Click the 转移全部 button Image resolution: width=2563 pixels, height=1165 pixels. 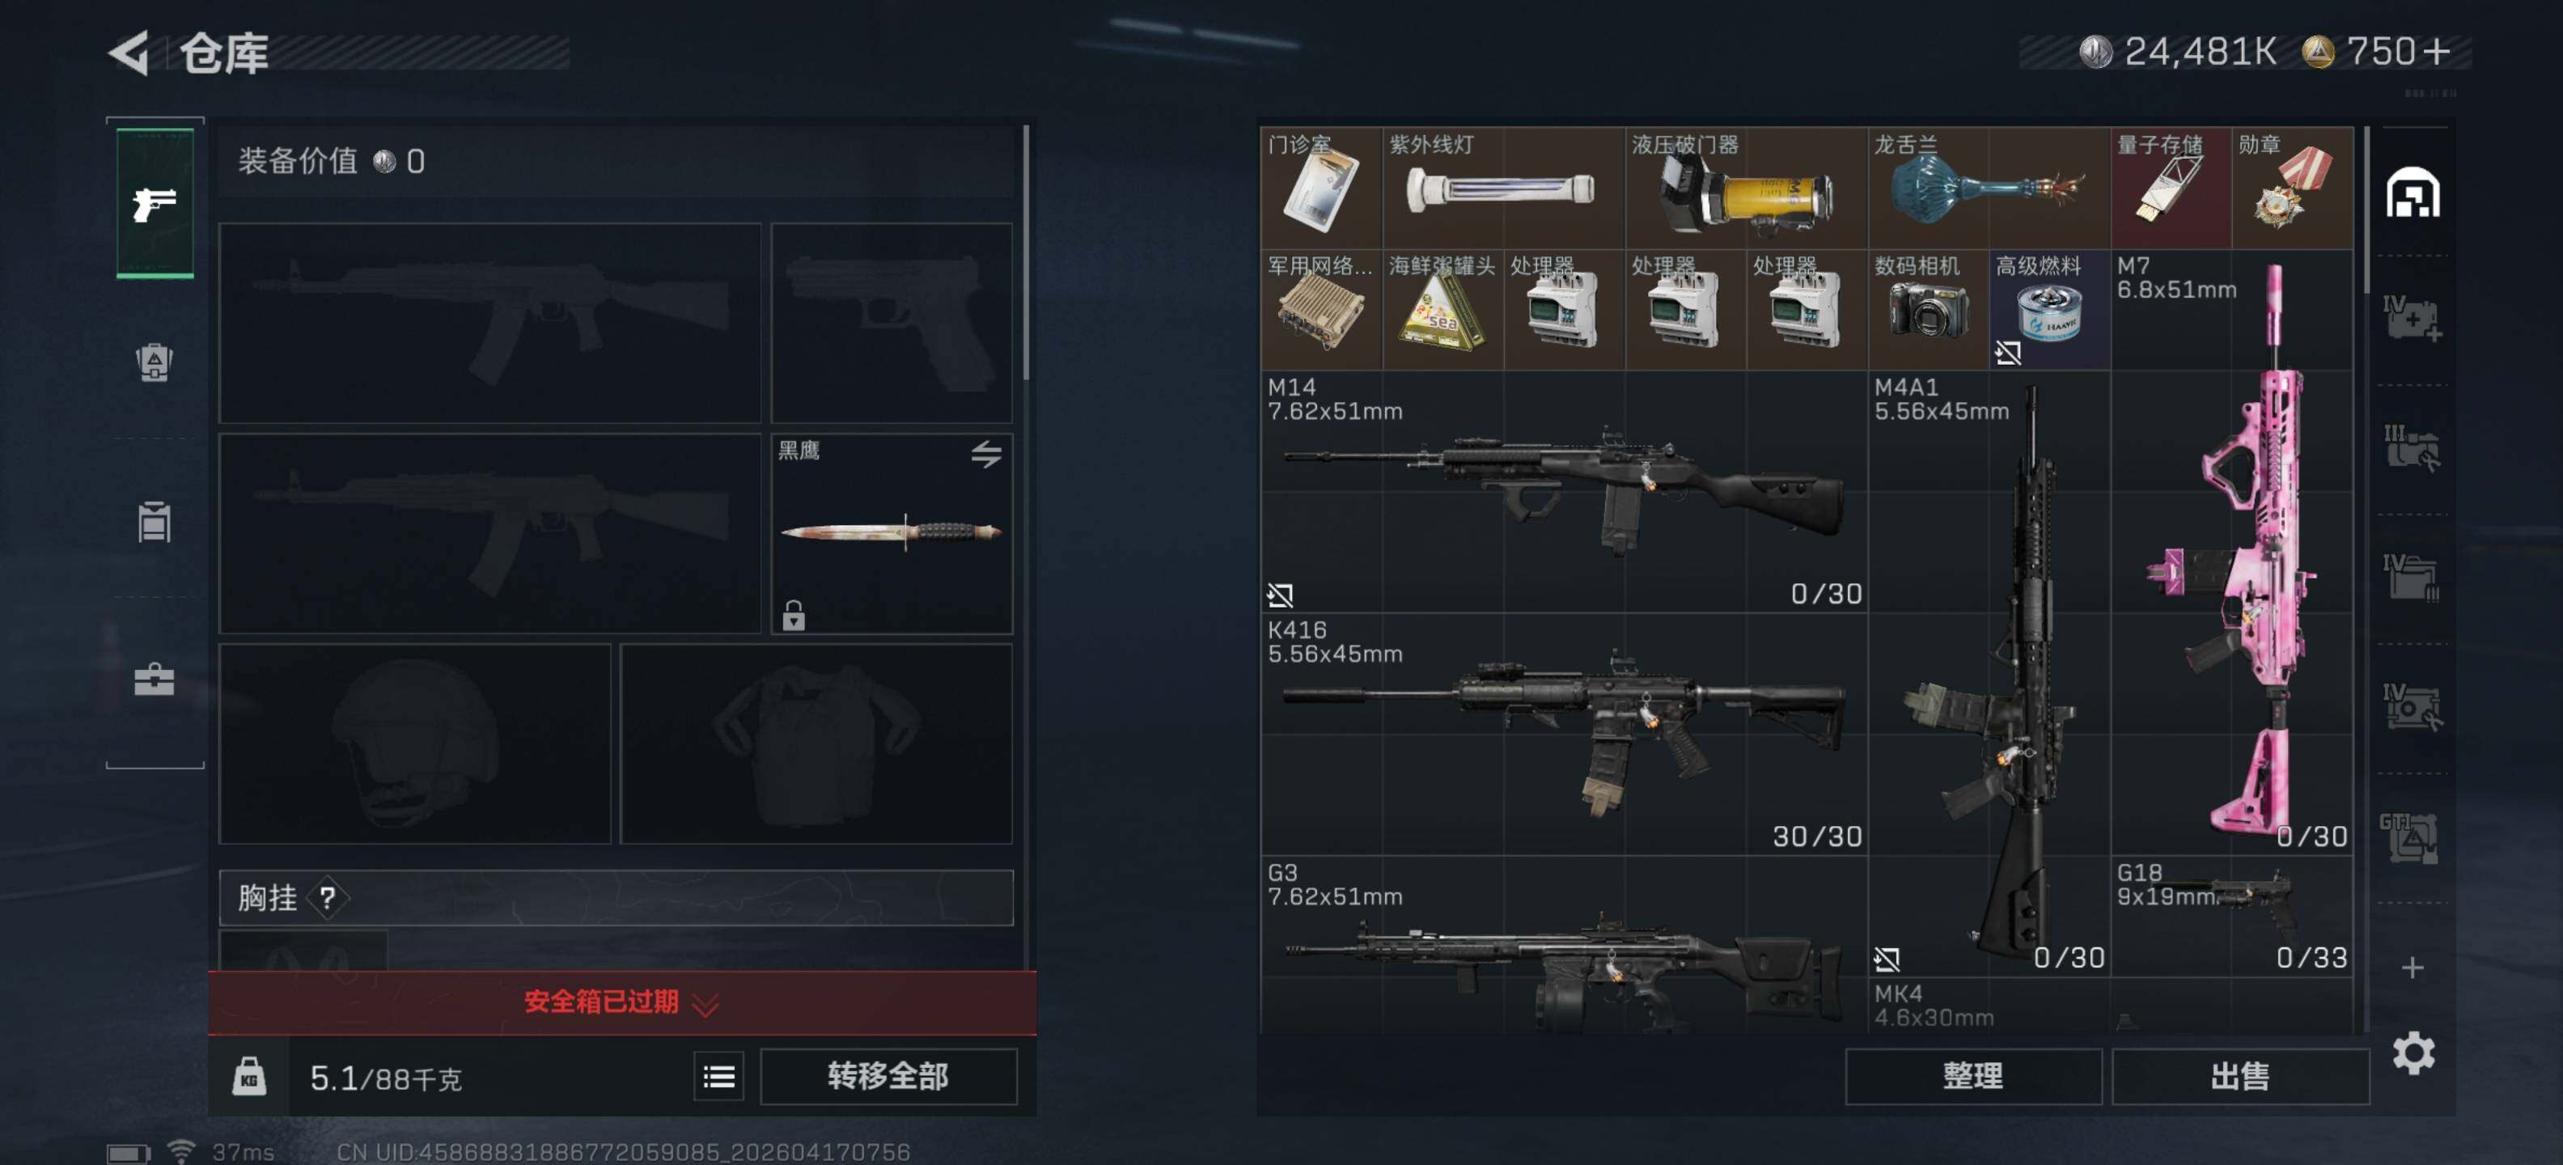point(888,1077)
